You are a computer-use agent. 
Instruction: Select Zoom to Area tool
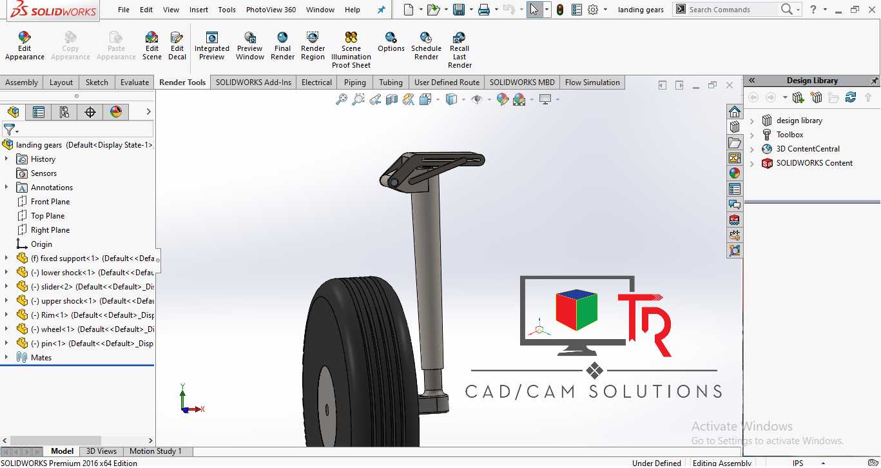coord(358,99)
